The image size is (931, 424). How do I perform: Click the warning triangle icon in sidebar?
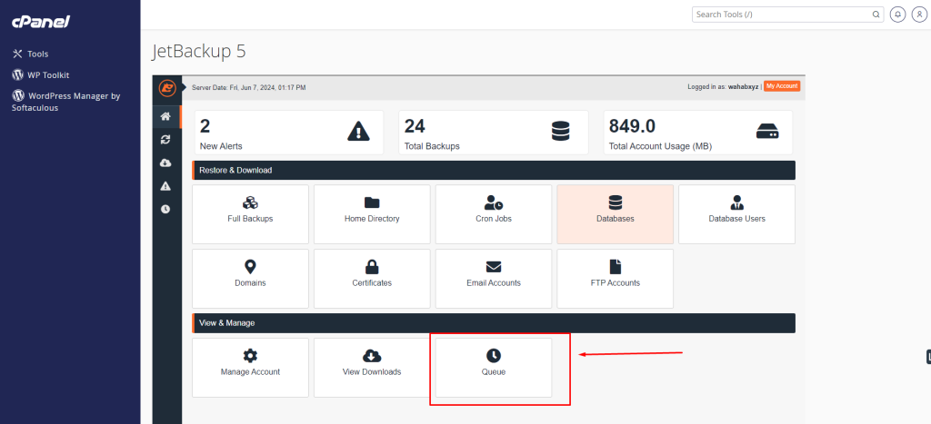tap(165, 186)
